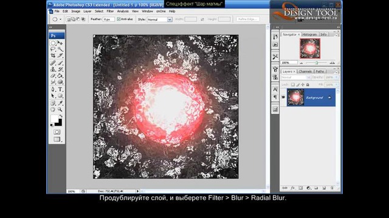Select the Paint Bucket tool

pos(60,76)
